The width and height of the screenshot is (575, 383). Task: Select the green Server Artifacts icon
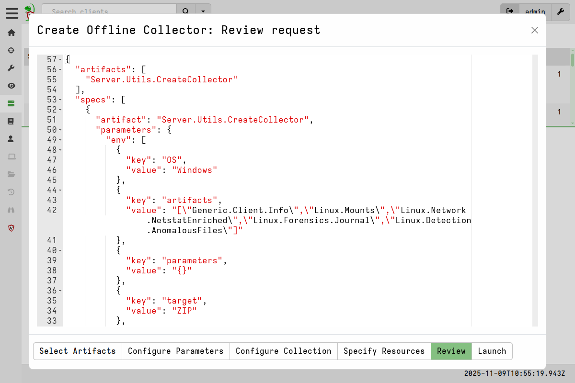[11, 103]
